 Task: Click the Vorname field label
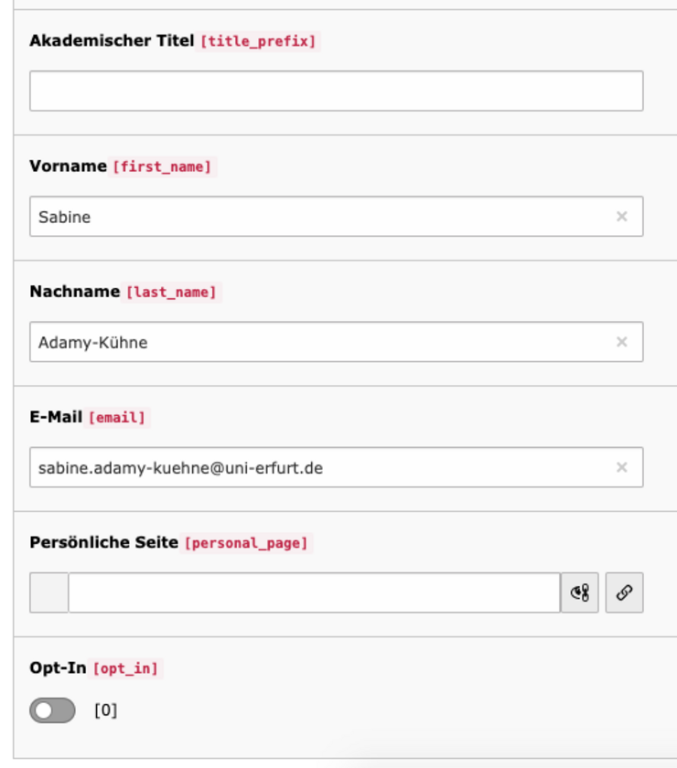pyautogui.click(x=68, y=166)
